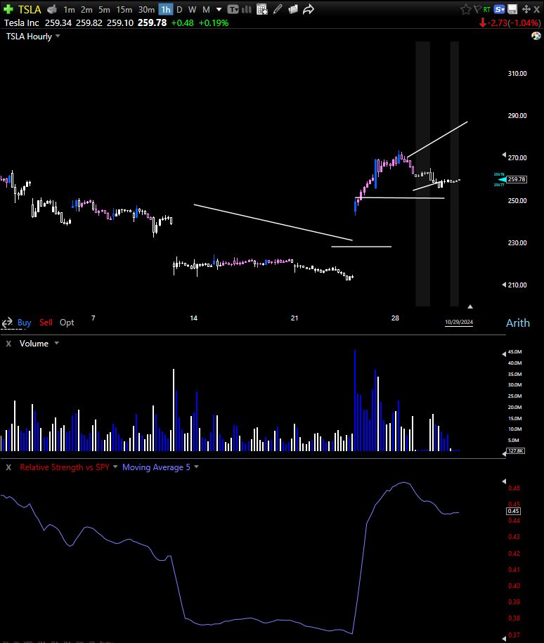Switch to the Monthly (M) timeframe
Image resolution: width=544 pixels, height=643 pixels.
click(x=206, y=9)
